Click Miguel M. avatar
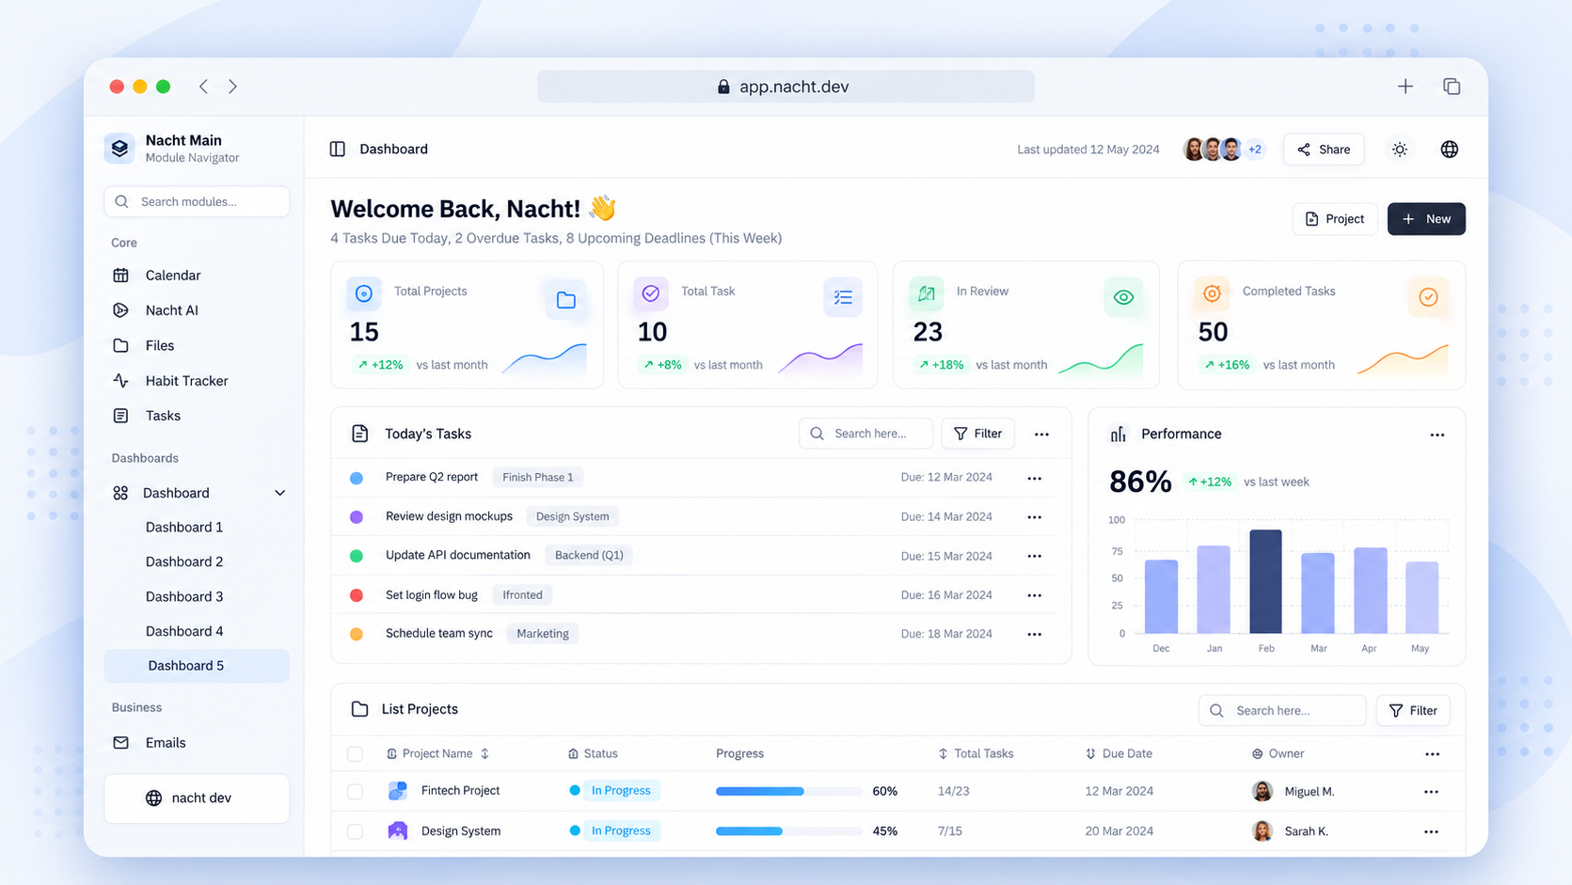Image resolution: width=1572 pixels, height=885 pixels. (x=1262, y=791)
